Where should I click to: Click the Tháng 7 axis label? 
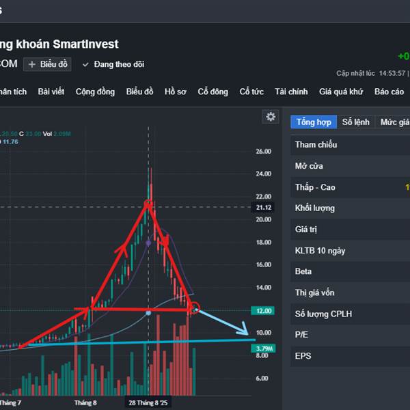pyautogui.click(x=10, y=403)
